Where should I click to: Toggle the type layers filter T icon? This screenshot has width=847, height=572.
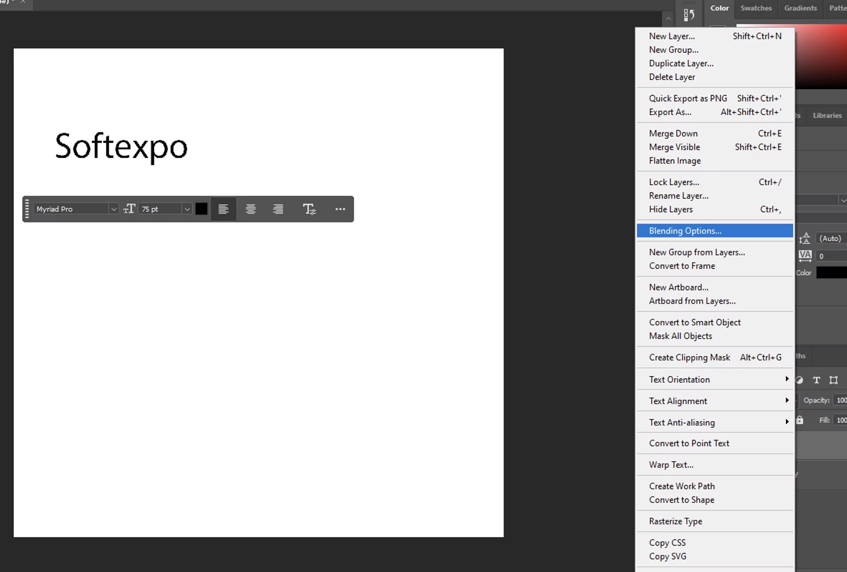coord(817,380)
